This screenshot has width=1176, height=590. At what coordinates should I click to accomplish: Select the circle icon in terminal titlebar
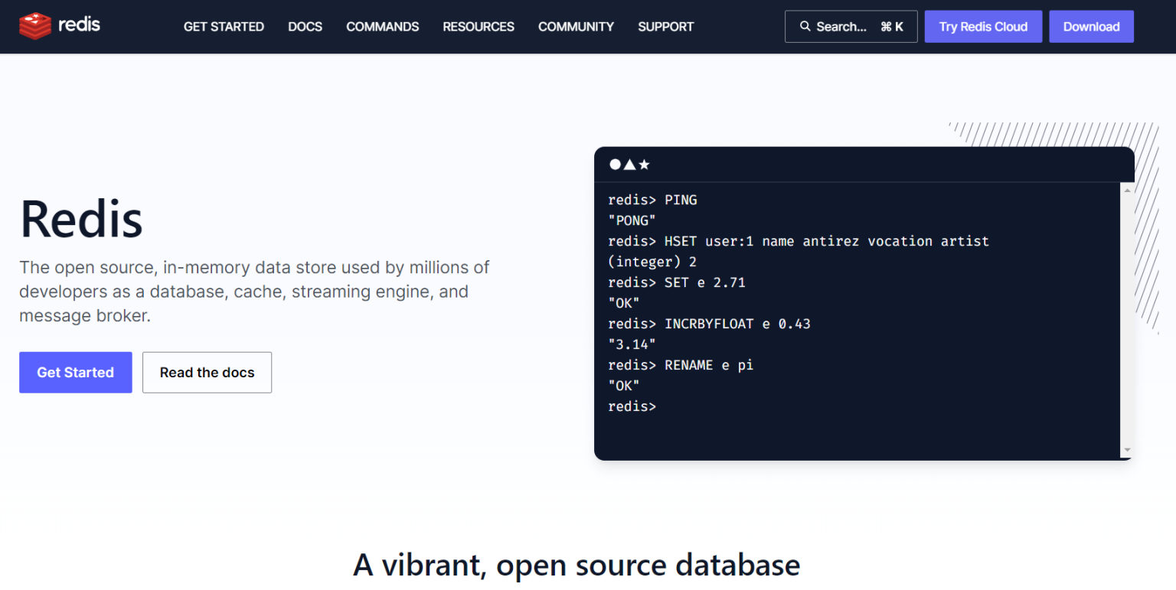(x=615, y=164)
